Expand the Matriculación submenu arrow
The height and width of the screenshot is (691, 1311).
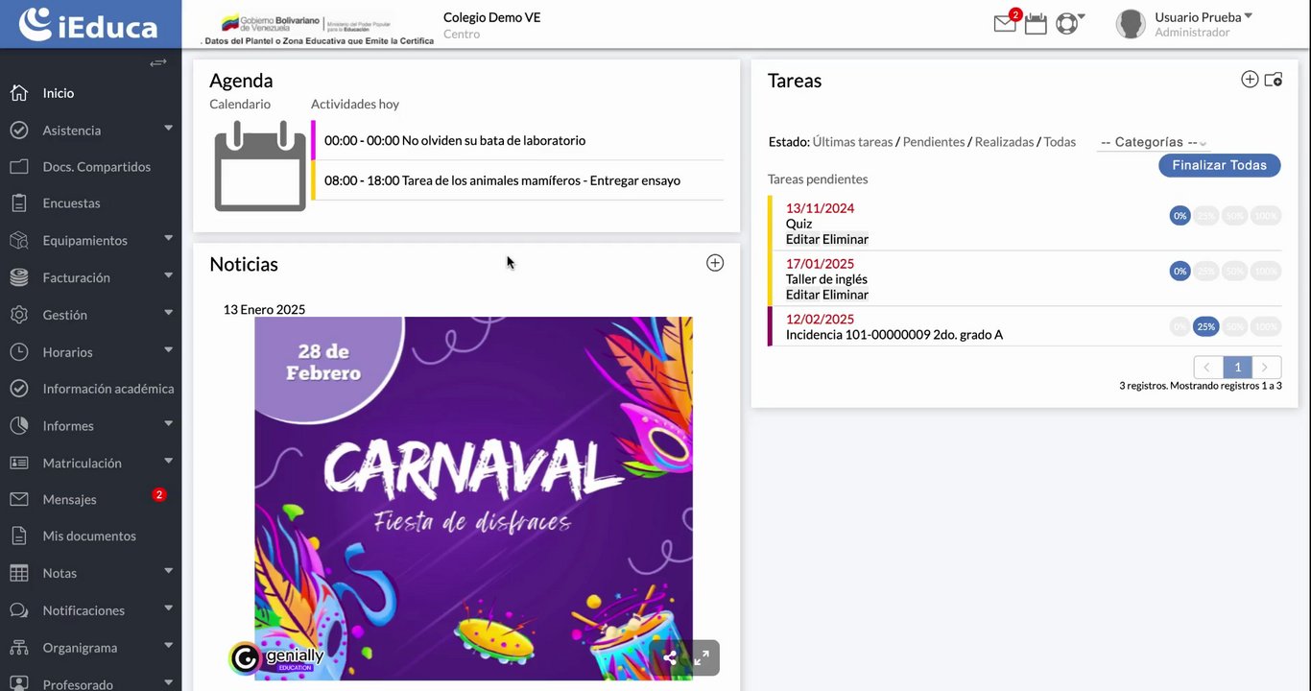click(168, 460)
